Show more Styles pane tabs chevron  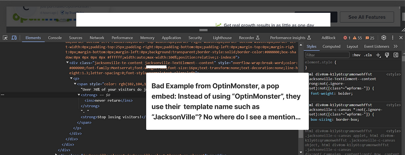point(396,47)
